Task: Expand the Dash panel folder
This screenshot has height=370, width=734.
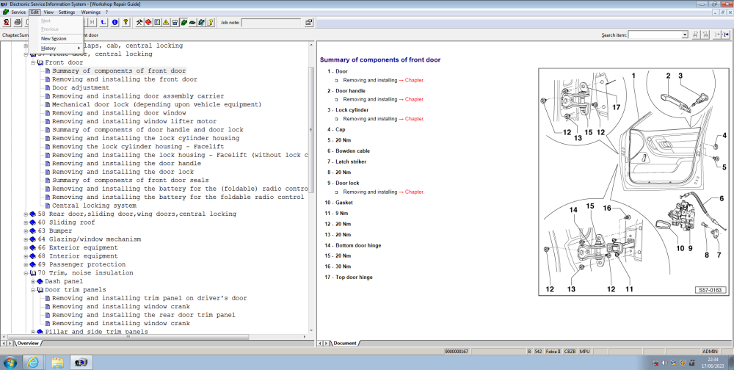Action: (33, 281)
